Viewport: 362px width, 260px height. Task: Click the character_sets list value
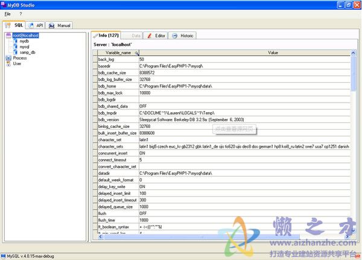(x=245, y=147)
